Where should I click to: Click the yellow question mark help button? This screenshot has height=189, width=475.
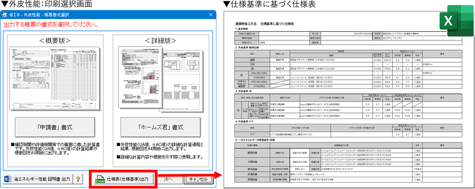click(78, 179)
